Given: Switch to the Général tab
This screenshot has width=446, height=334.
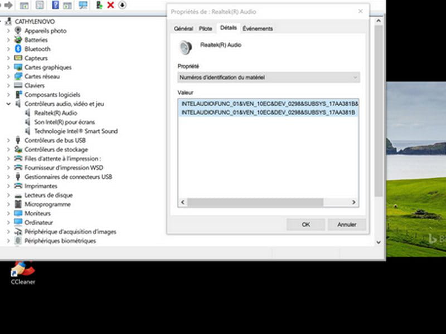Looking at the screenshot, I should pos(183,28).
